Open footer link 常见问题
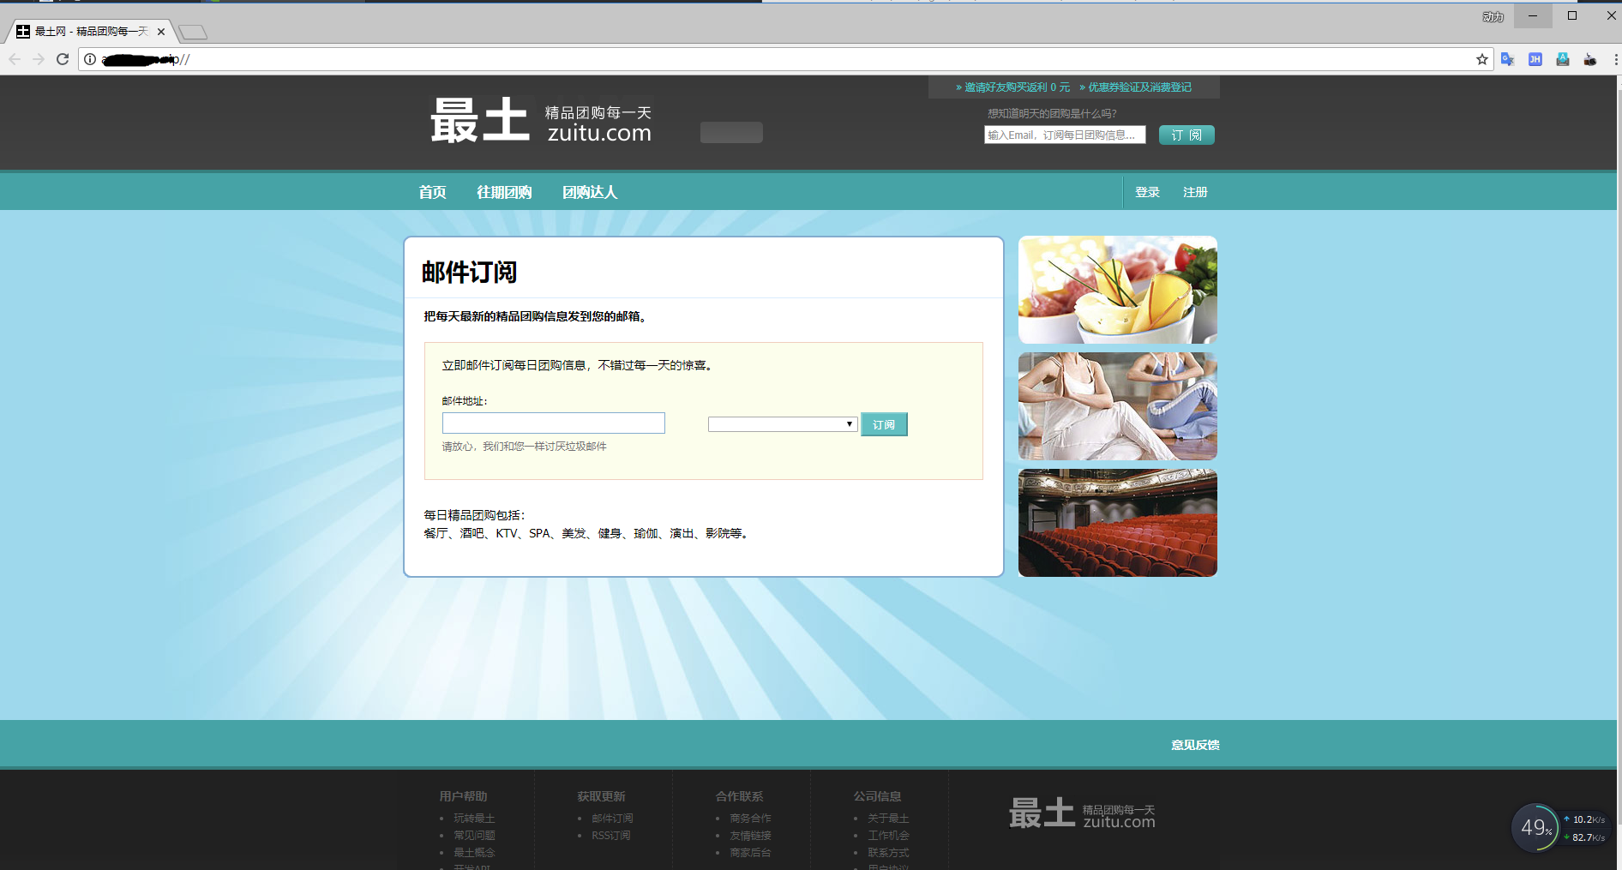The height and width of the screenshot is (870, 1622). point(474,836)
